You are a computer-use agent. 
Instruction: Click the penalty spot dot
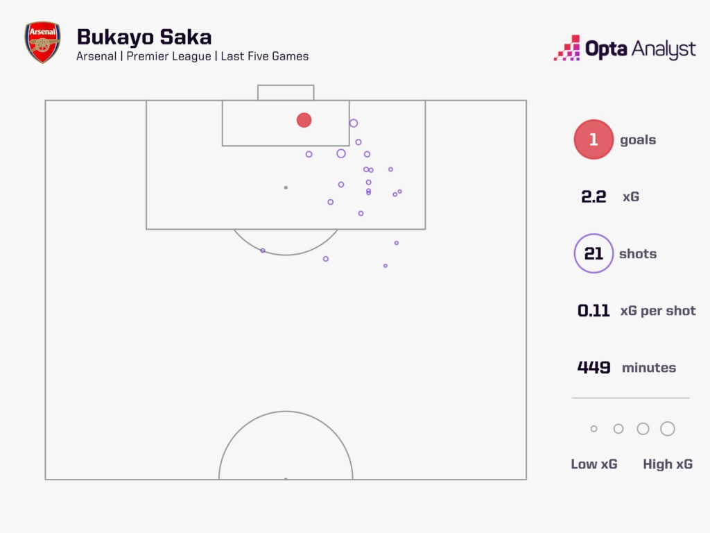286,187
